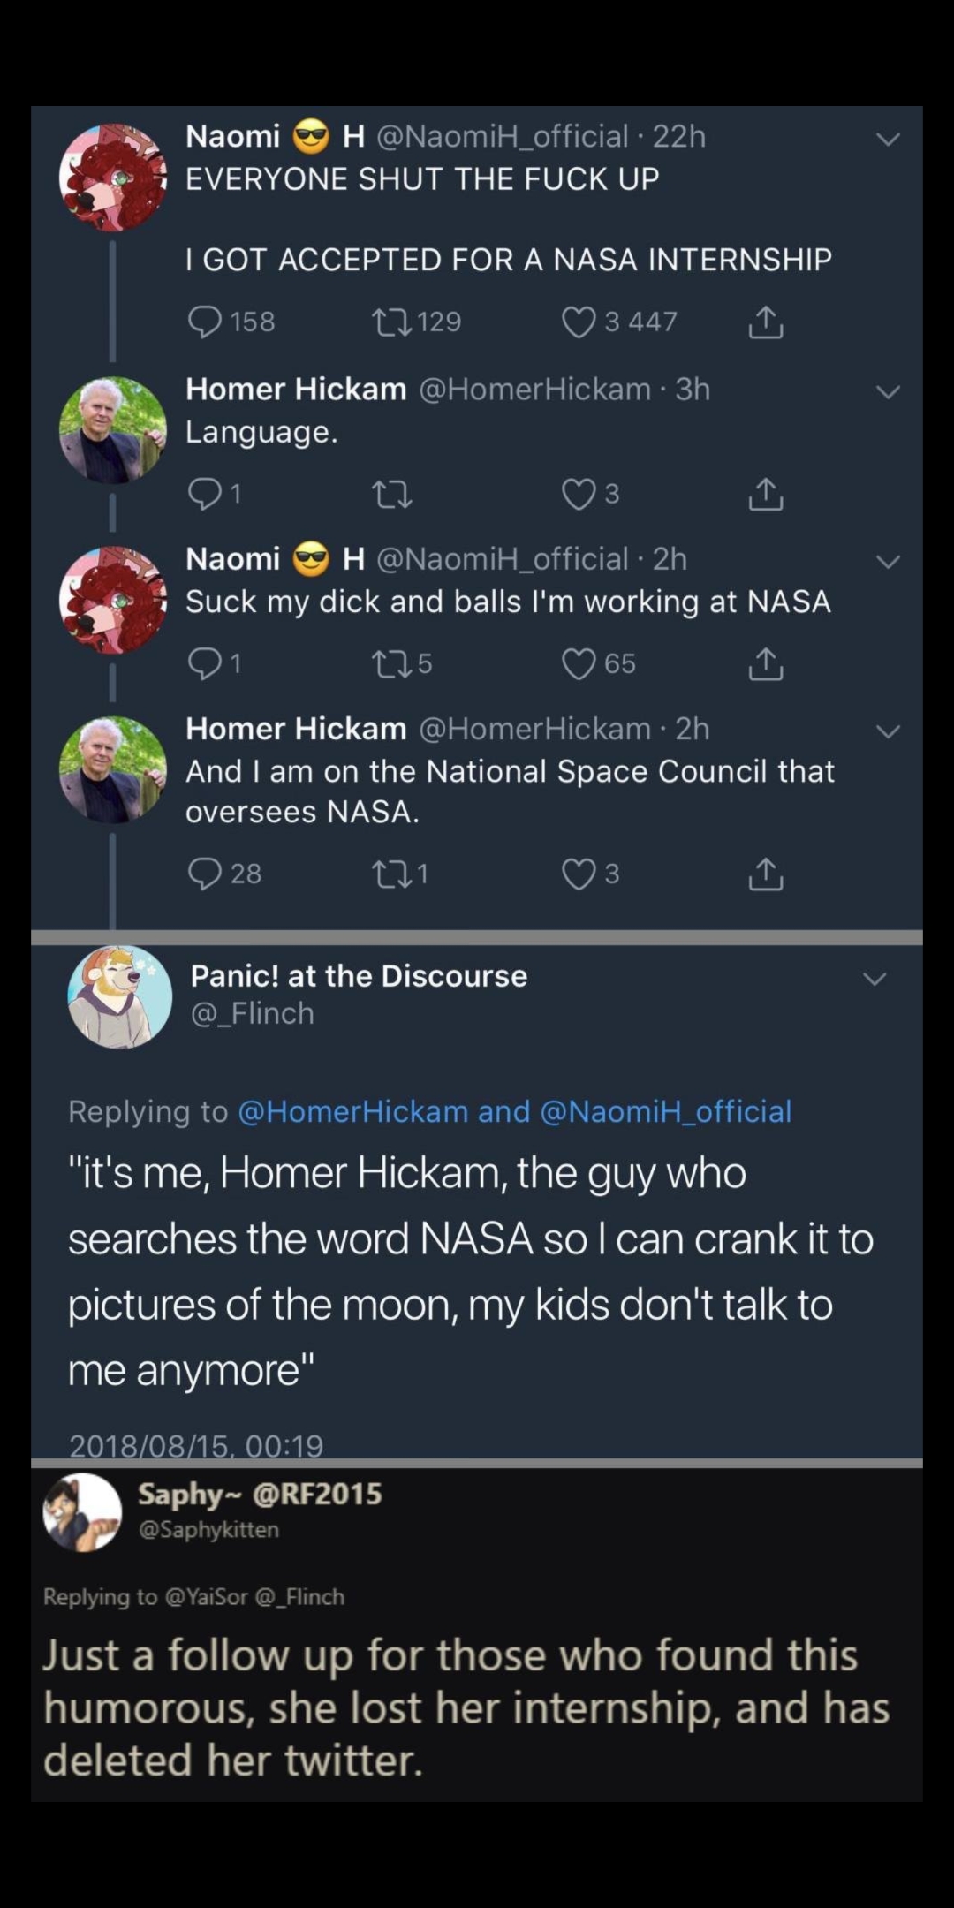Expand options for National Space Council tweet
This screenshot has height=1908, width=954.
(x=887, y=731)
